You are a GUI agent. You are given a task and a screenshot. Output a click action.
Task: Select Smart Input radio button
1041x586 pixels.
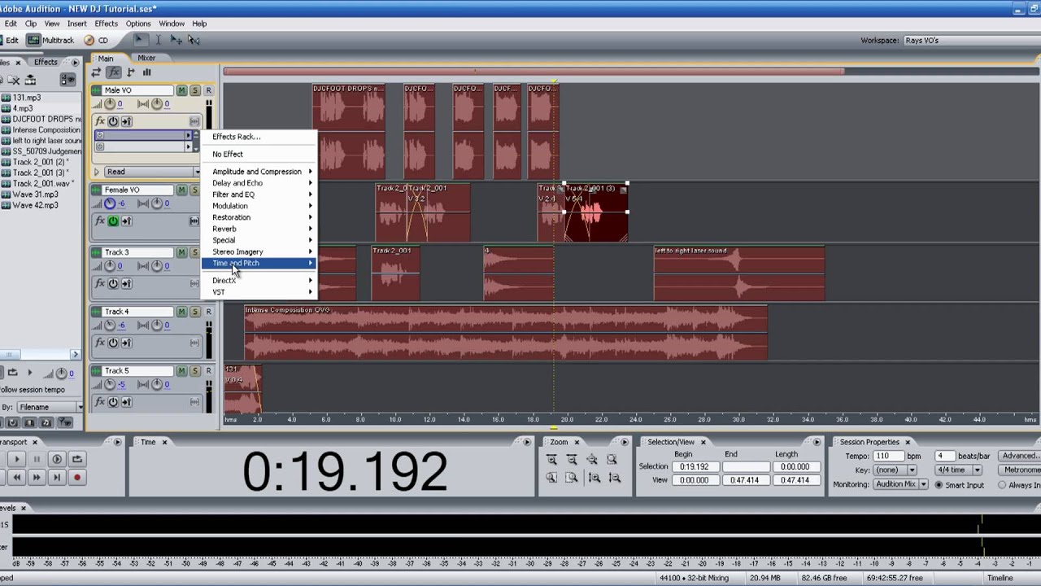(939, 485)
